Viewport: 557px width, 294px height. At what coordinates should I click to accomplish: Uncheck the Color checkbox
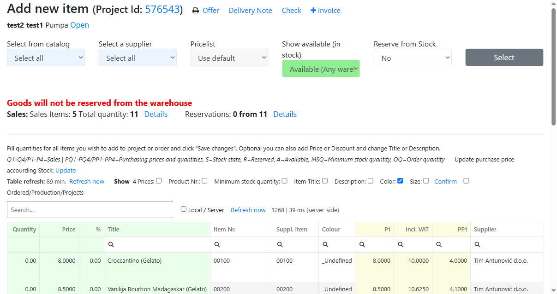pos(400,181)
